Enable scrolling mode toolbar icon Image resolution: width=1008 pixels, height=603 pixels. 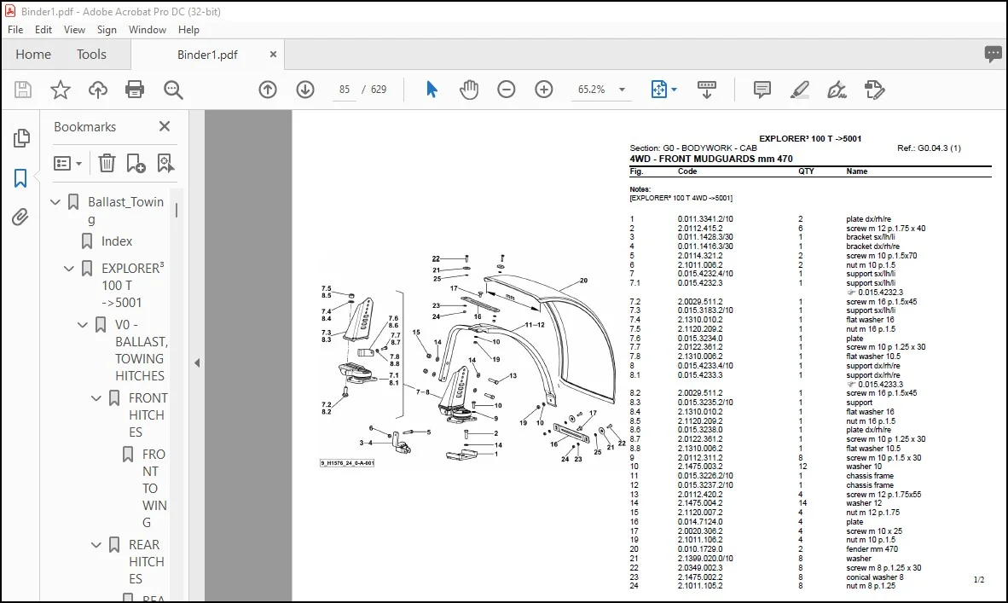(706, 90)
